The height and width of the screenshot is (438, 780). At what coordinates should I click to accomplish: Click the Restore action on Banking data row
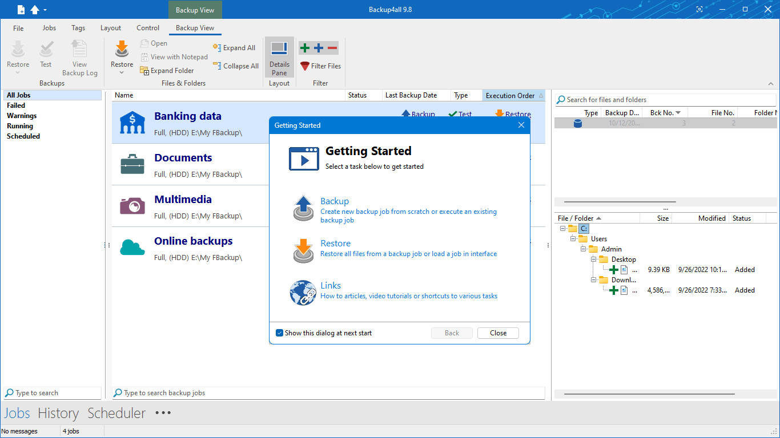coord(513,114)
